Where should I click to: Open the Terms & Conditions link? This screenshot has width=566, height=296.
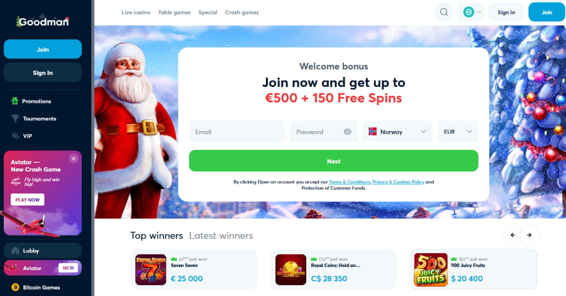(350, 182)
